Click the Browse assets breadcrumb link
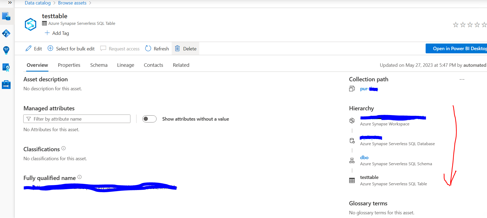The height and width of the screenshot is (218, 487). [x=72, y=3]
